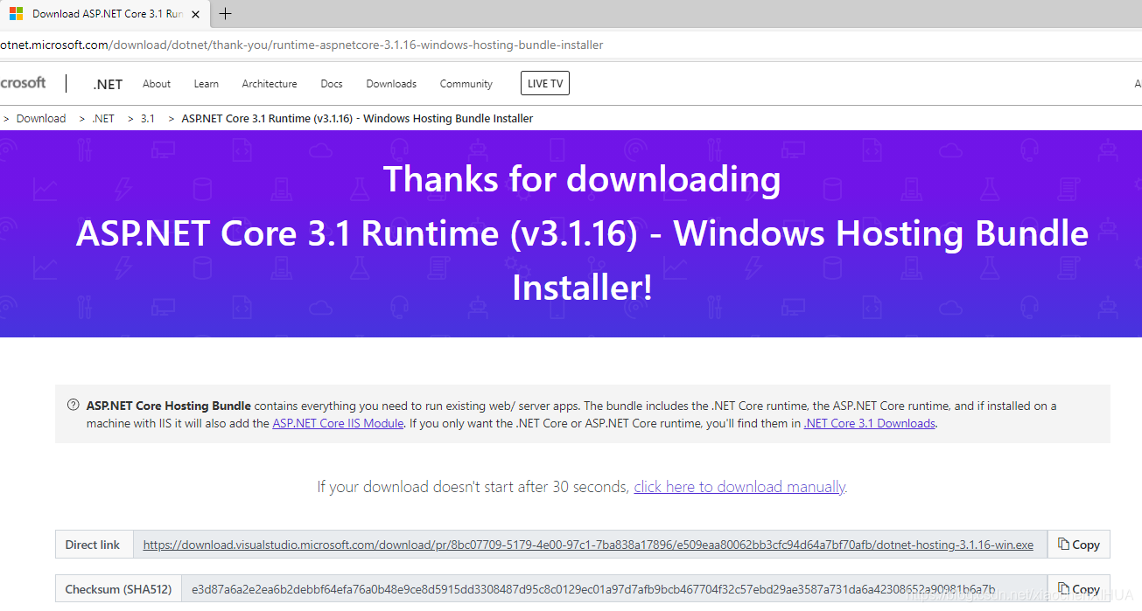Open the ASP.NET Core IIS Module link
Image resolution: width=1142 pixels, height=611 pixels.
pyautogui.click(x=338, y=423)
